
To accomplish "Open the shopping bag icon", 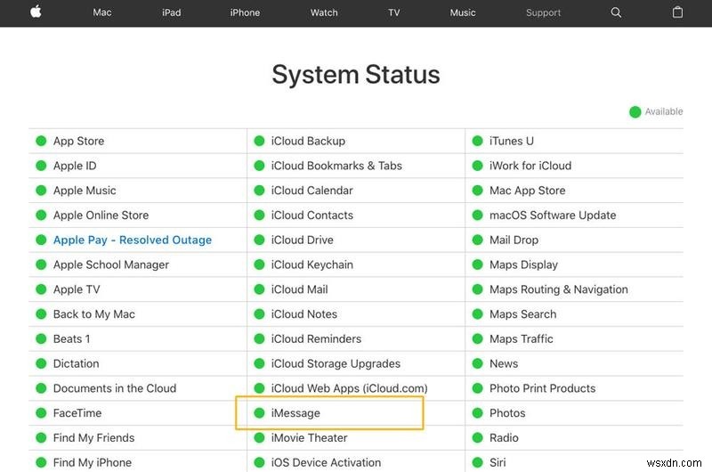I will (x=677, y=12).
